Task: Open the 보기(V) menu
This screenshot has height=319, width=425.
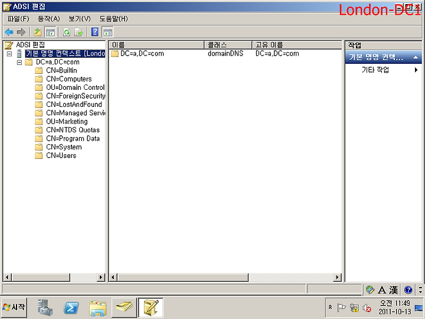Action: [80, 19]
